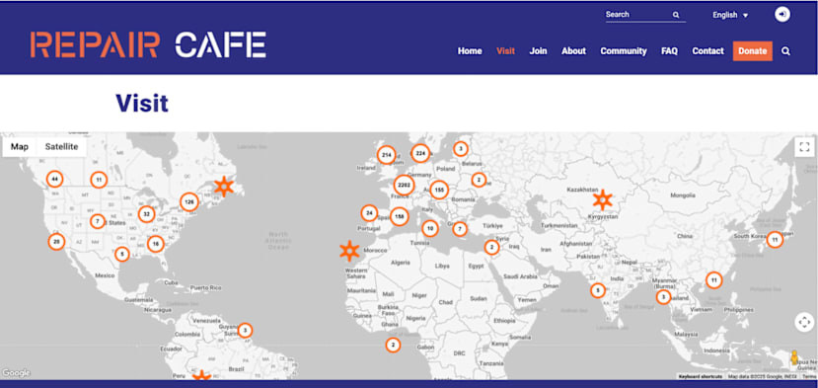Click Keyboard shortcuts on the map
The image size is (818, 388).
click(701, 376)
